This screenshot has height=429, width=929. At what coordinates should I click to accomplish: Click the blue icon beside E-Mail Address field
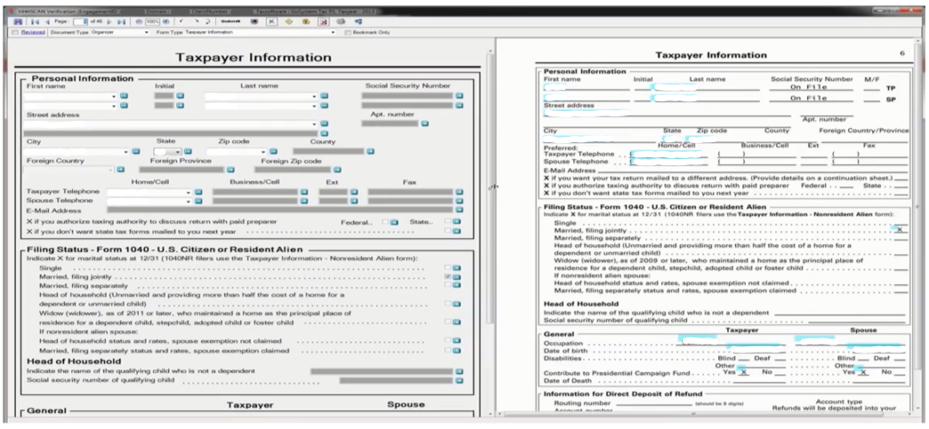coord(460,210)
